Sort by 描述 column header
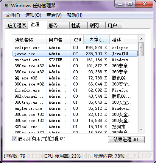Screen dimensions: 156x163 (123, 40)
